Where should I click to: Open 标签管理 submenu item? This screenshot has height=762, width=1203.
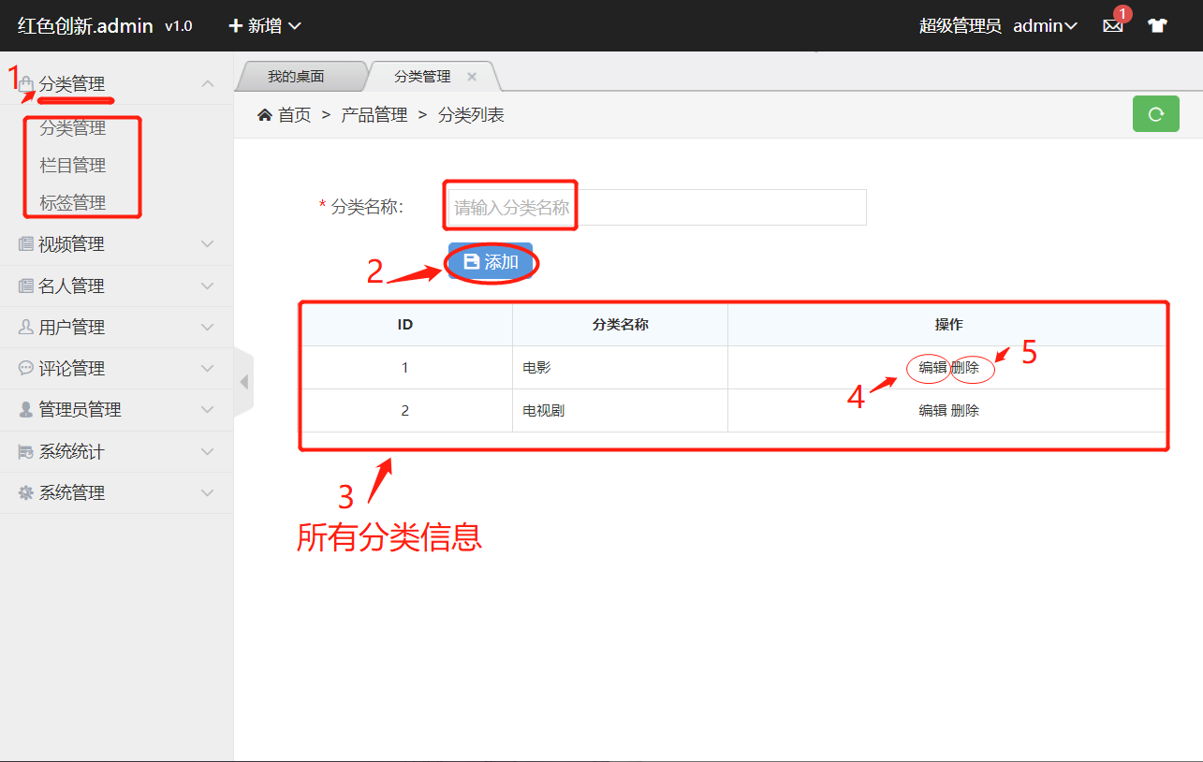pyautogui.click(x=73, y=203)
